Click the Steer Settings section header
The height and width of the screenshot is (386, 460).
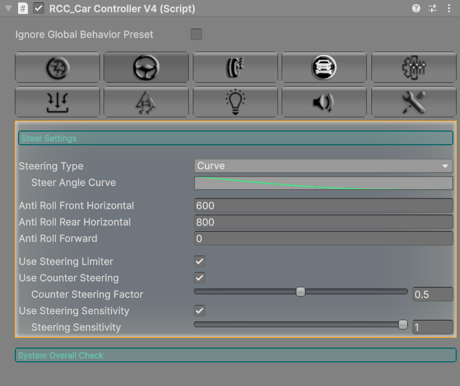[x=235, y=138]
